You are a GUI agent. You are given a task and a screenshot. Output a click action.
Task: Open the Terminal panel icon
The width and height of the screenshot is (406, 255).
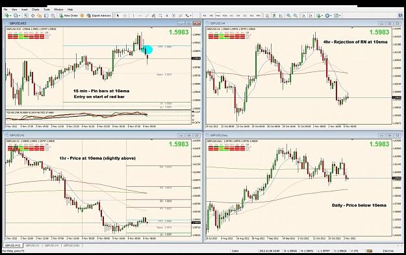click(46, 16)
